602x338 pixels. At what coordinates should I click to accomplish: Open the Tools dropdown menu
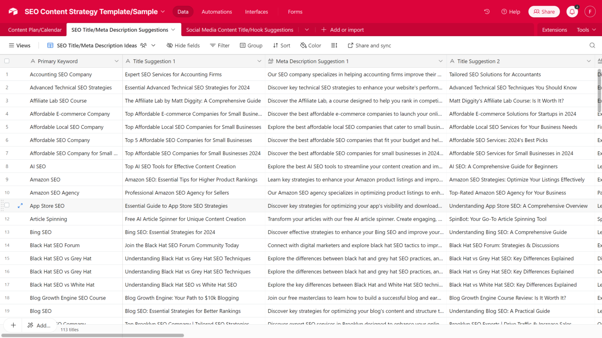click(586, 30)
